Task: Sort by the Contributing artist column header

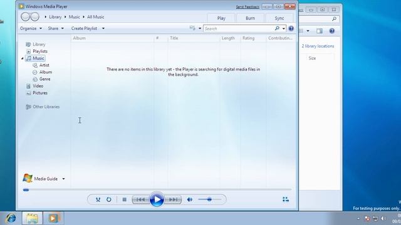Action: point(281,38)
